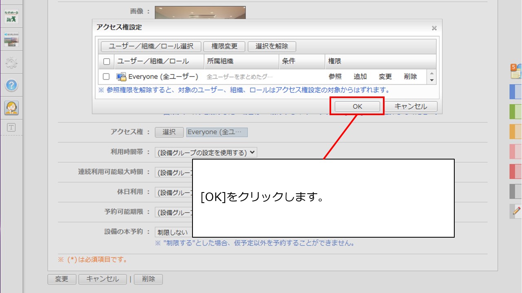522x293 pixels.
Task: Click the pencil edit icon on right edge
Action: point(516,211)
